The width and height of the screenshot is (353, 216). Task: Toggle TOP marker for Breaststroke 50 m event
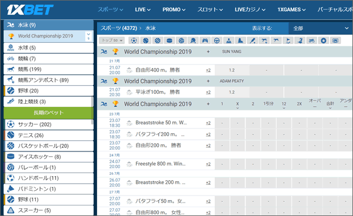click(x=129, y=123)
